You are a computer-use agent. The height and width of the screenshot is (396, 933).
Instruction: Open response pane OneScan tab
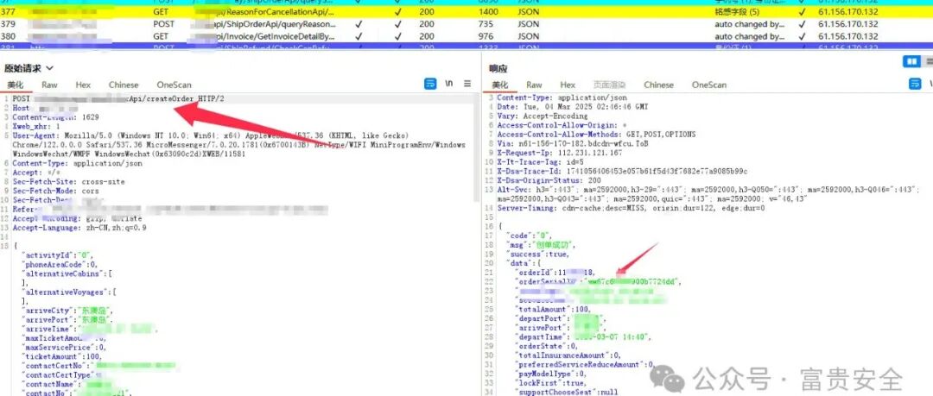click(709, 85)
